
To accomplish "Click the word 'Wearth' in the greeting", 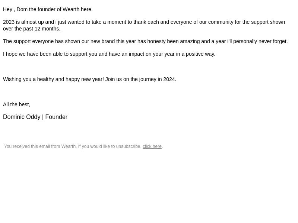I will pyautogui.click(x=71, y=9).
